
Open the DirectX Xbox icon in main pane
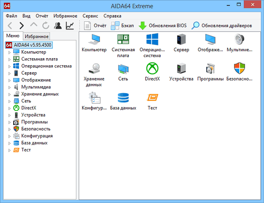[152, 68]
